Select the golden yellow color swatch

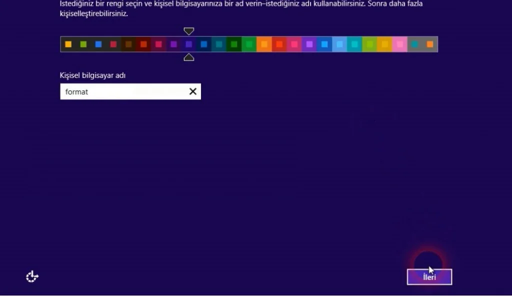(384, 44)
